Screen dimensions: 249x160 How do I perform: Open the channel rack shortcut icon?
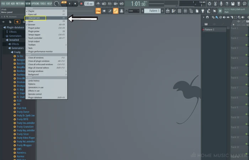click(179, 11)
